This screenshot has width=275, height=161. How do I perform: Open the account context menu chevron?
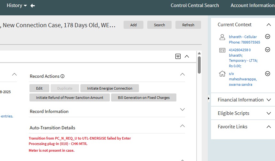pos(268,50)
